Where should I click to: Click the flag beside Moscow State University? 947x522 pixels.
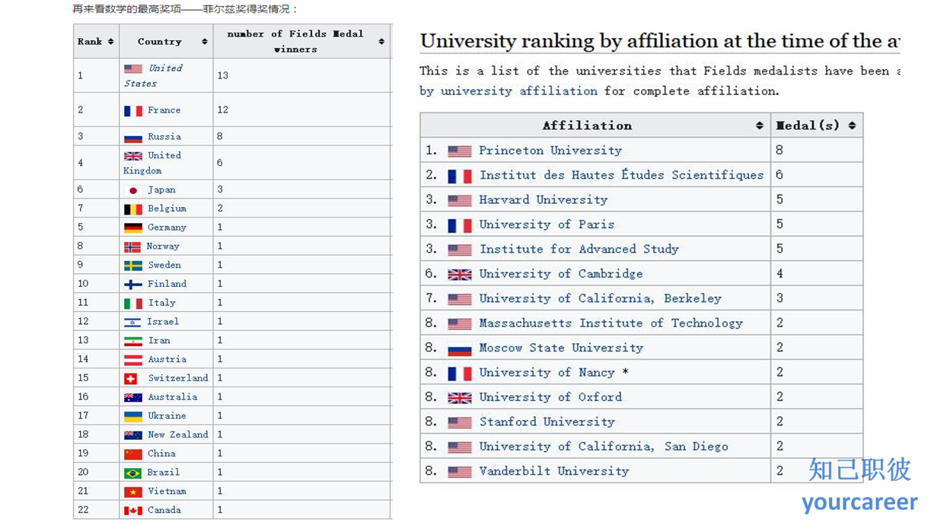pos(460,349)
